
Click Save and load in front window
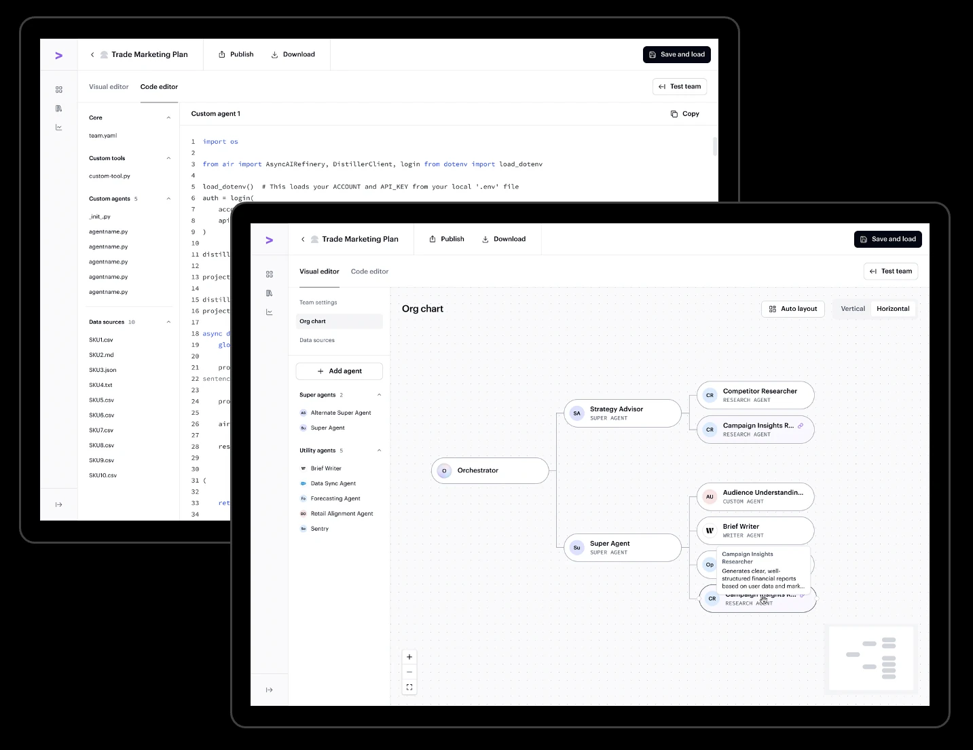pyautogui.click(x=888, y=239)
